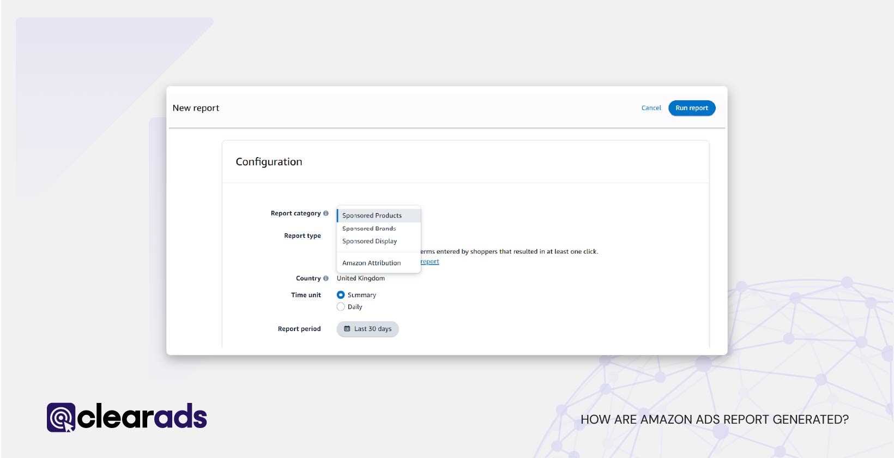Select the Summary time unit radio

(x=341, y=295)
